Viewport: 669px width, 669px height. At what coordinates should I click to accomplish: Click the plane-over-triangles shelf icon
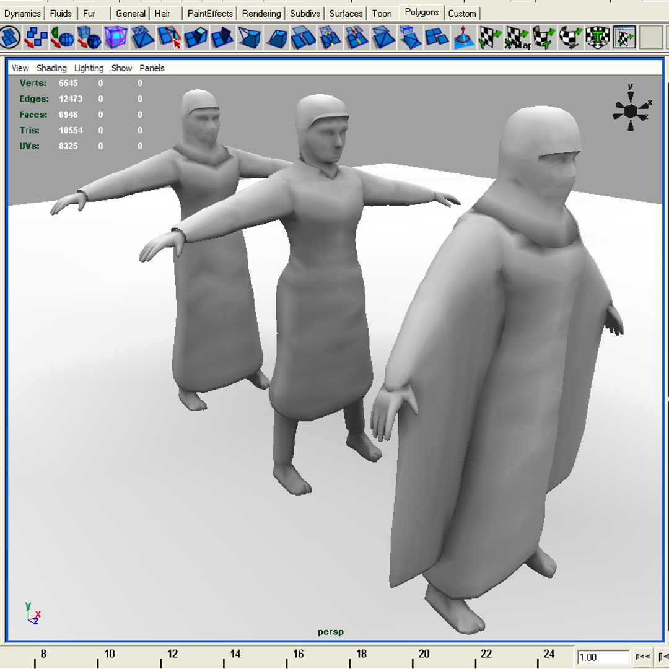point(383,37)
